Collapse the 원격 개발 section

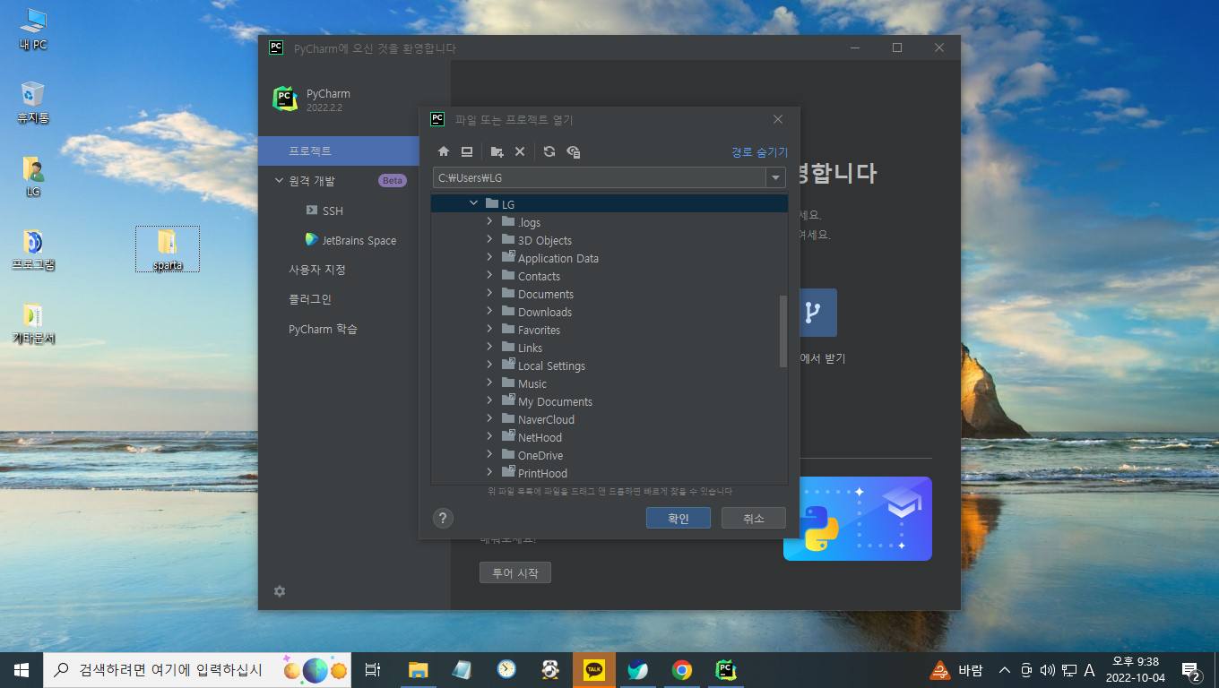(x=280, y=181)
